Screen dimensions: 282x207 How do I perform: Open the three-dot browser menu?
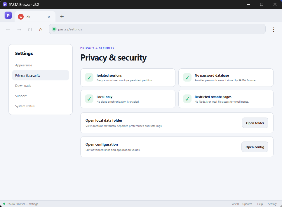tap(274, 30)
